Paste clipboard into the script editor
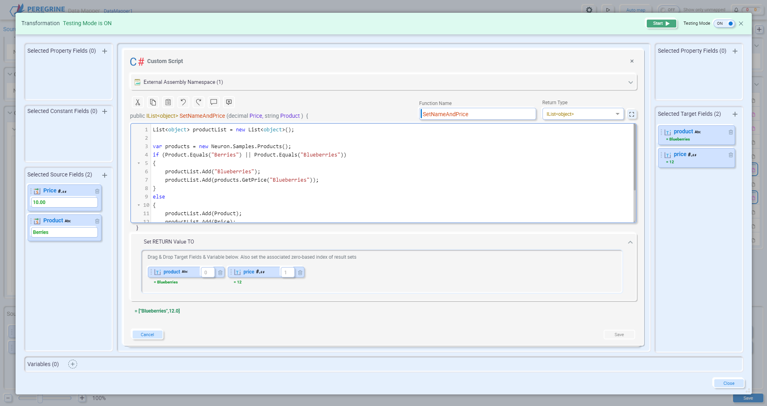767x406 pixels. click(x=168, y=102)
